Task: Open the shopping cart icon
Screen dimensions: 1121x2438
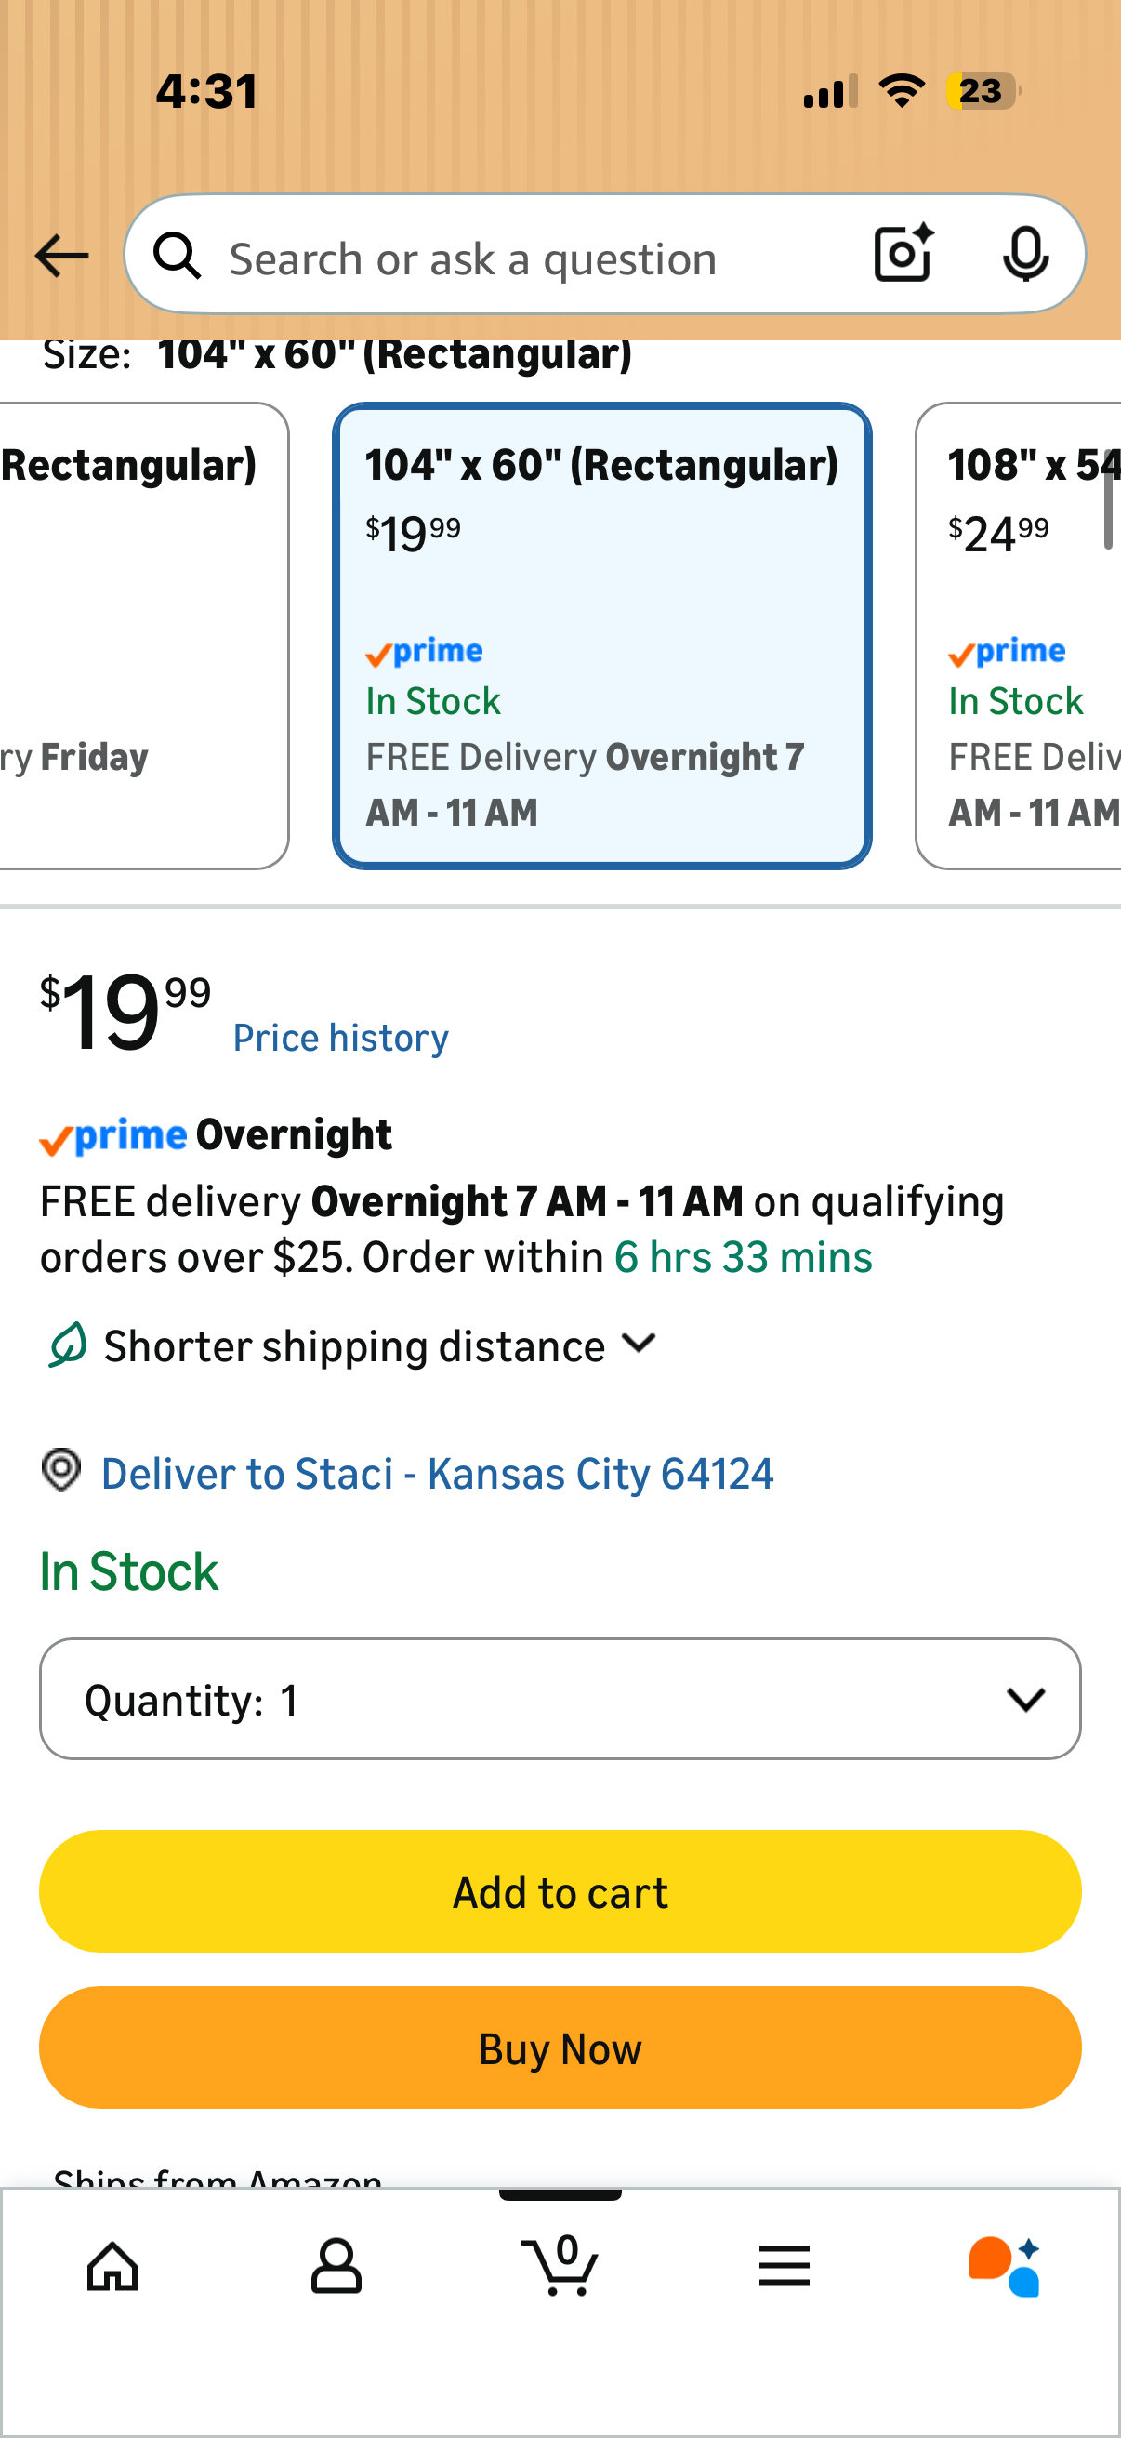Action: (560, 2265)
